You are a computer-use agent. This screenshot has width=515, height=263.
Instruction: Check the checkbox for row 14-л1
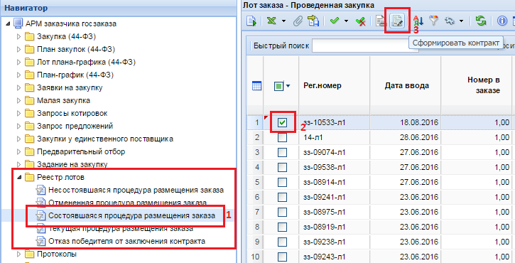click(x=282, y=137)
